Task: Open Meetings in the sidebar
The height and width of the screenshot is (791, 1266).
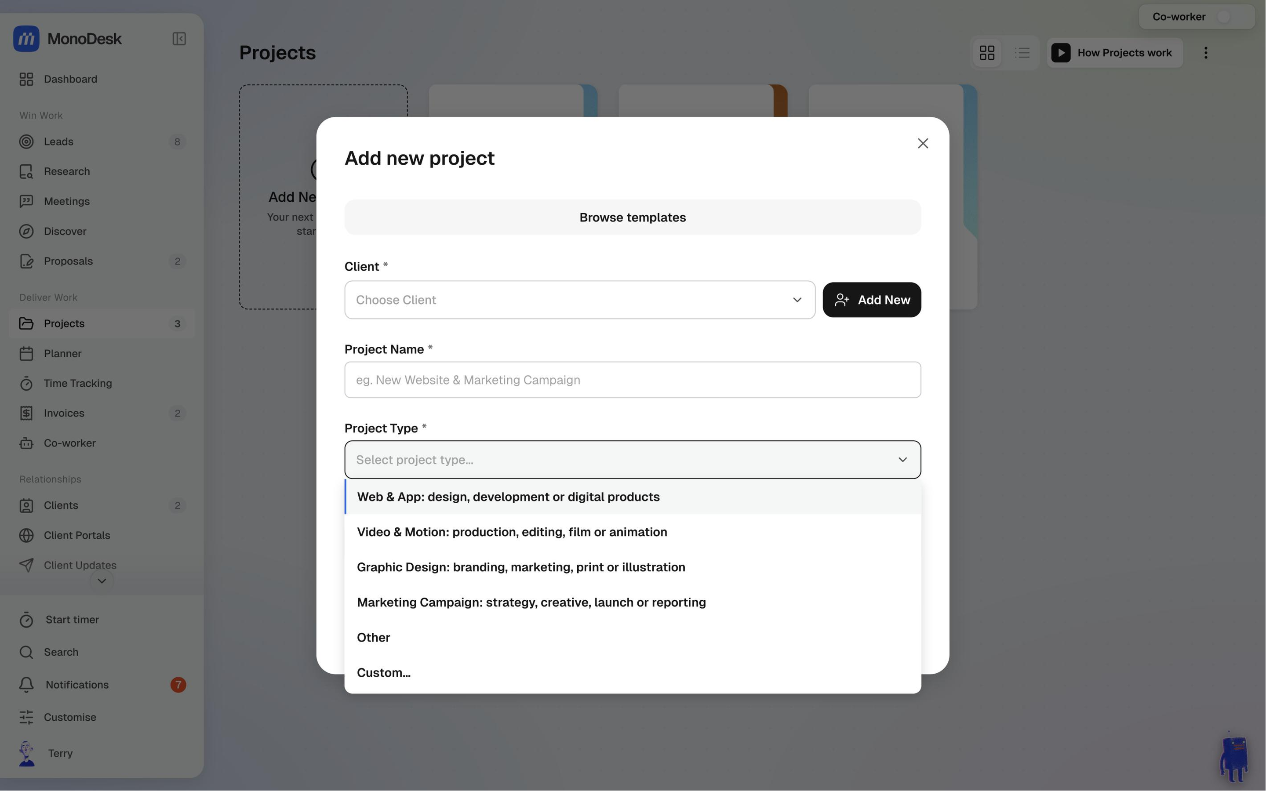Action: tap(102, 201)
